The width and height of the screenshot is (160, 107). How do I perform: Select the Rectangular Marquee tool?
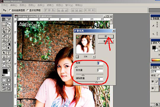click(x=4, y=24)
